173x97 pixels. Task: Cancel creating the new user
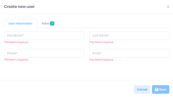(142, 89)
